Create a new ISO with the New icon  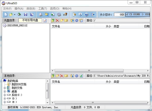[6, 15]
